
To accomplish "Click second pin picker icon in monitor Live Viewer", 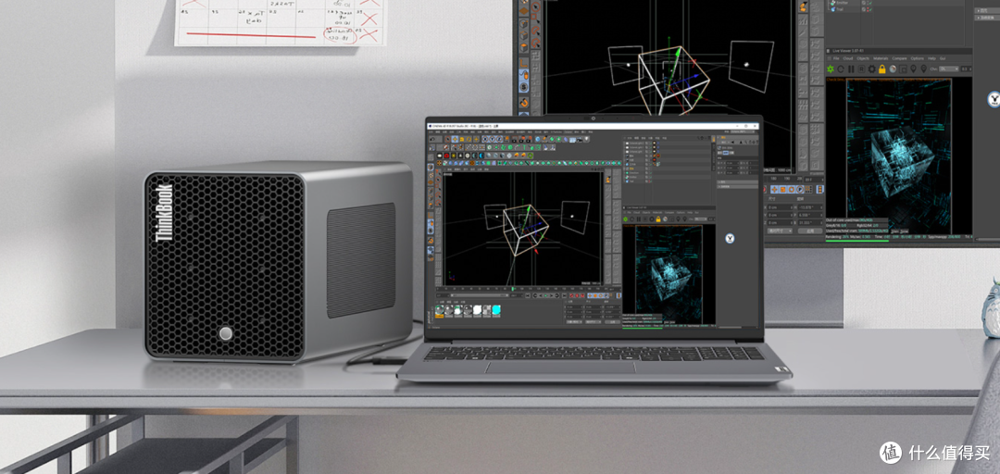I will [923, 69].
